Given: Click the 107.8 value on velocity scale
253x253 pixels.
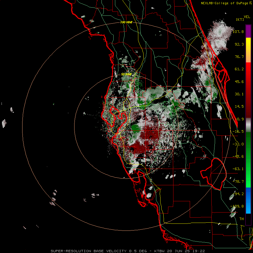Looking at the screenshot, I should pos(238,31).
